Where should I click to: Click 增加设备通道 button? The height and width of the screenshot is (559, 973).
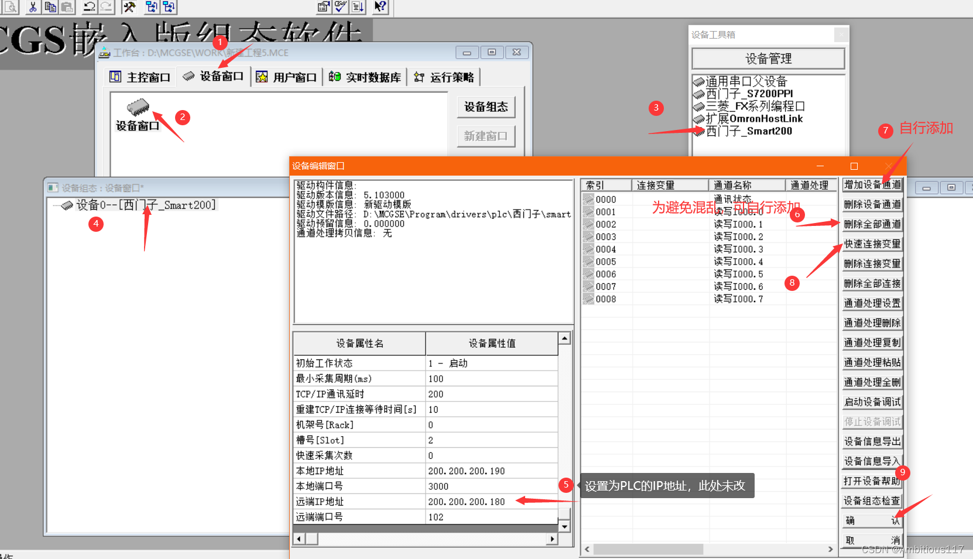(872, 185)
